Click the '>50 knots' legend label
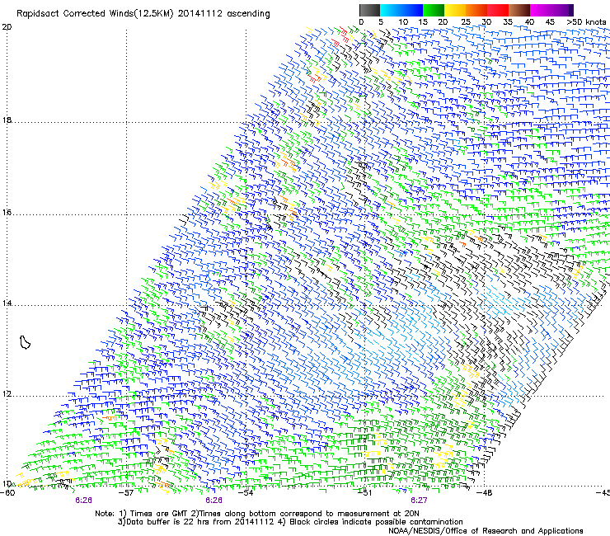This screenshot has height=536, width=610. click(586, 22)
